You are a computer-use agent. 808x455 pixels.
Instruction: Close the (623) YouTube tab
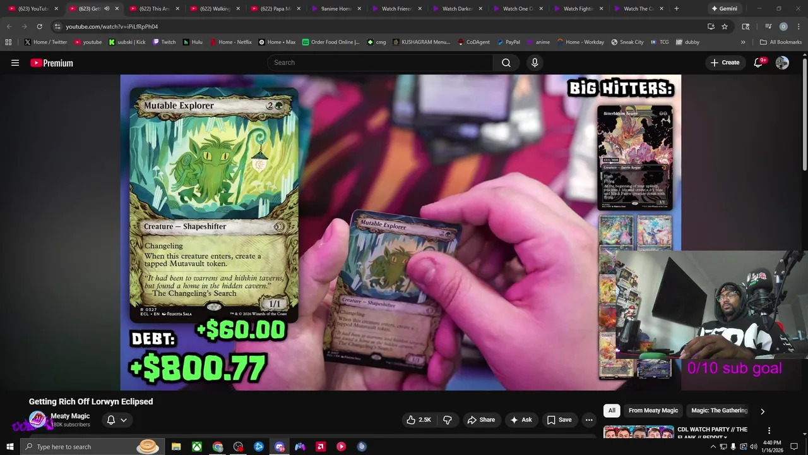click(x=56, y=9)
